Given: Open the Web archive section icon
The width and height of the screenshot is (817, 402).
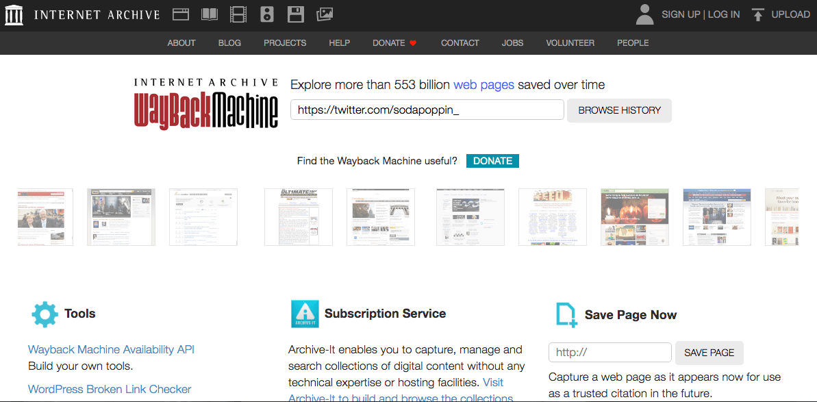Looking at the screenshot, I should pyautogui.click(x=180, y=14).
